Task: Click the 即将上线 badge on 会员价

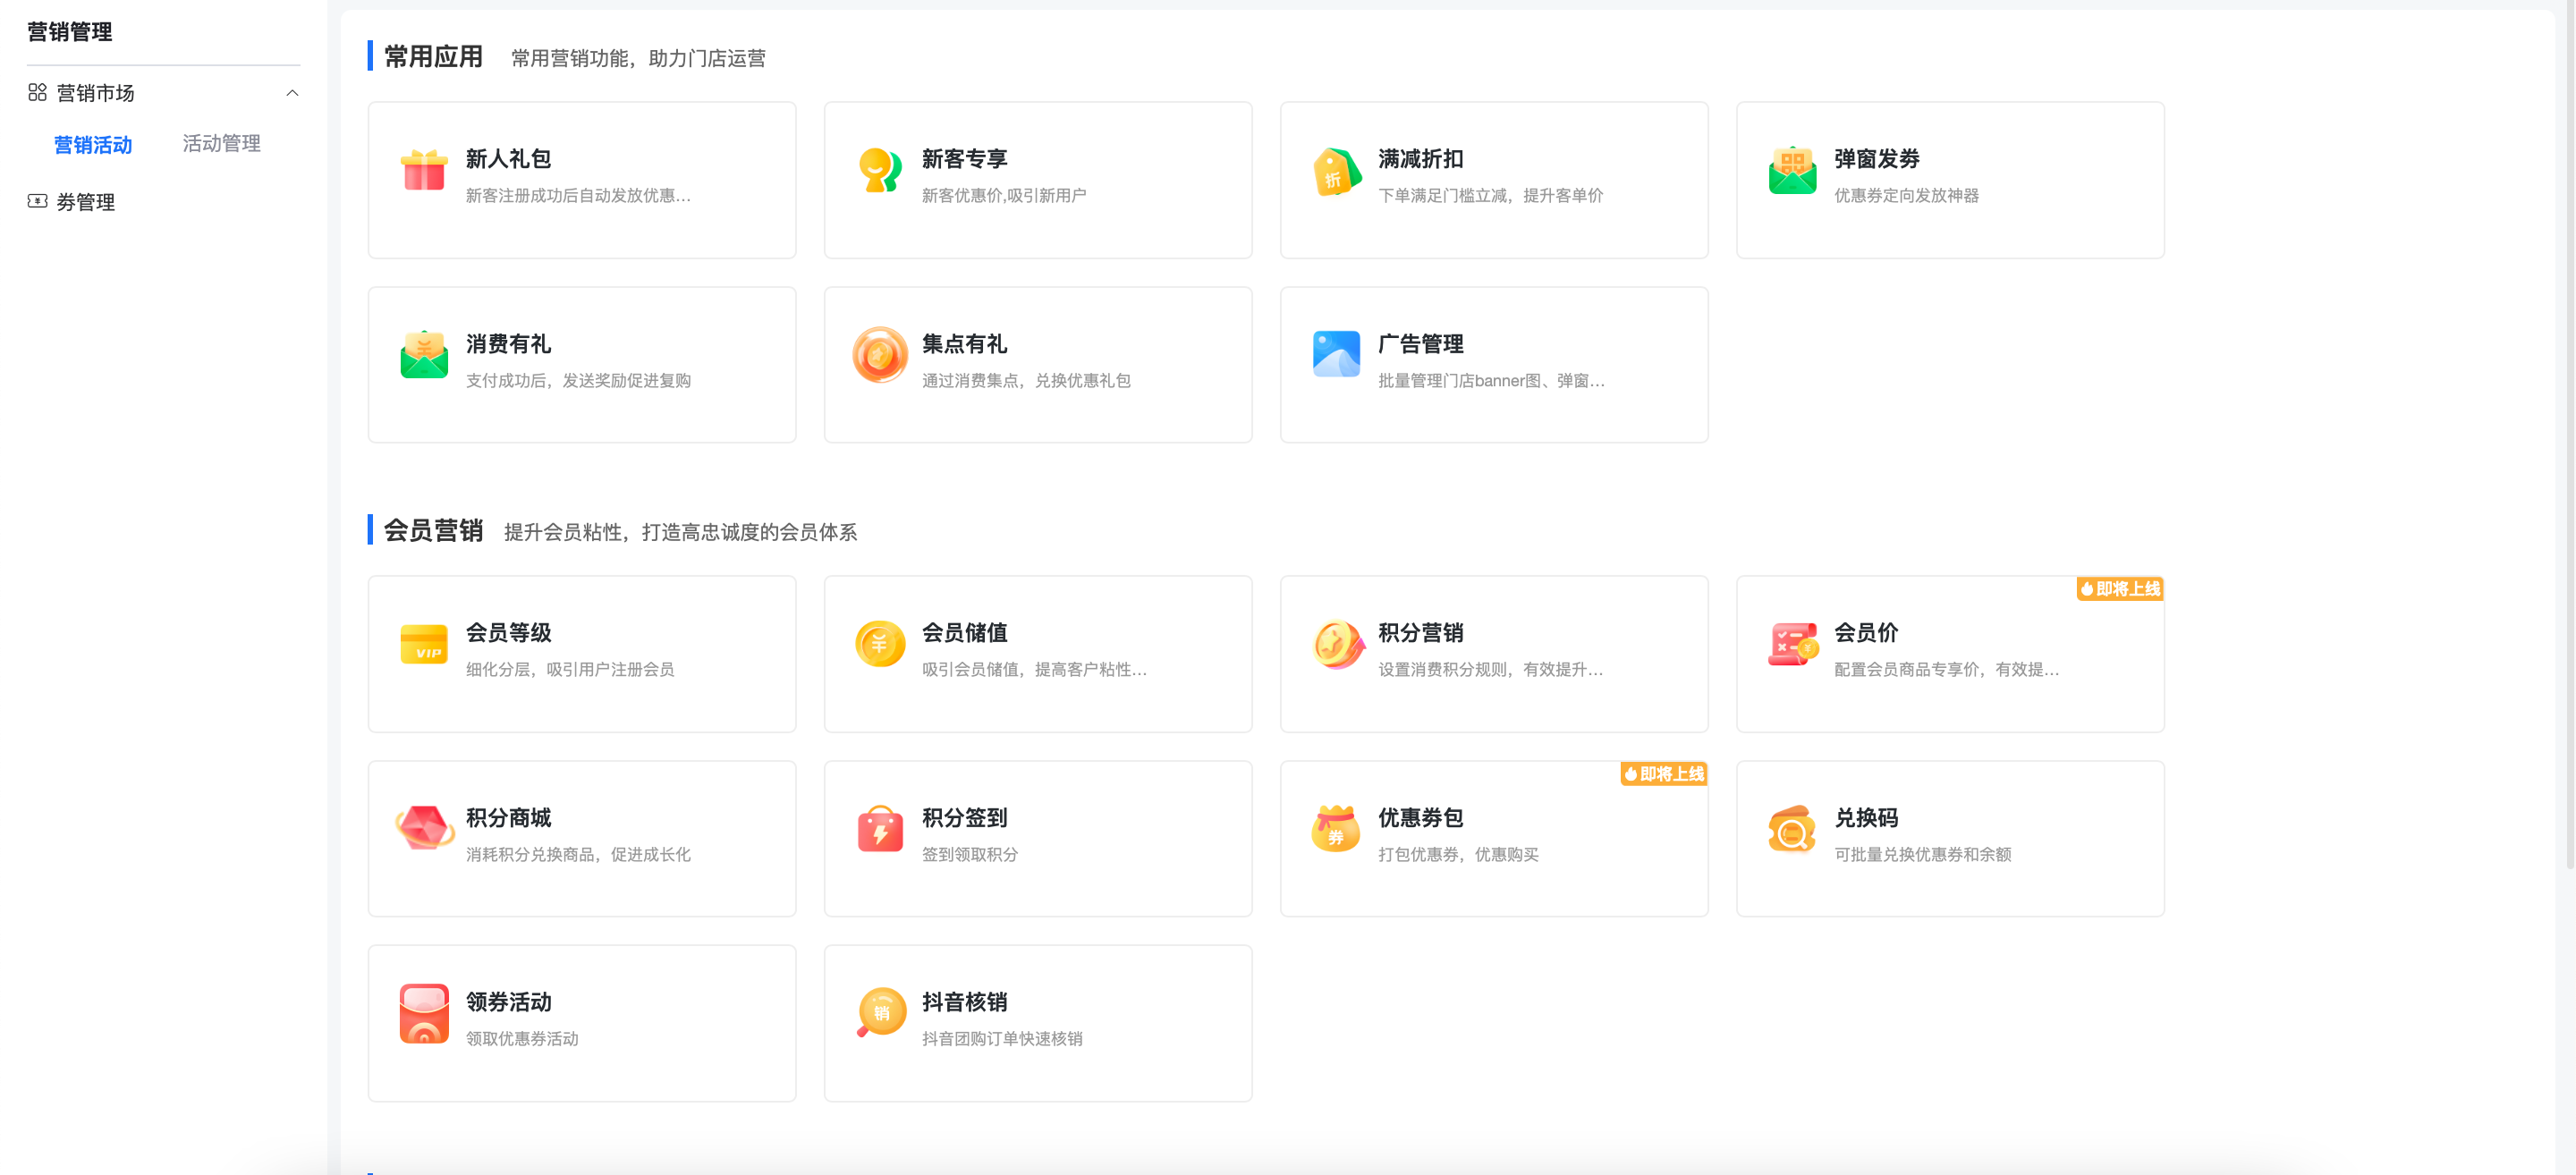Action: [x=2119, y=589]
